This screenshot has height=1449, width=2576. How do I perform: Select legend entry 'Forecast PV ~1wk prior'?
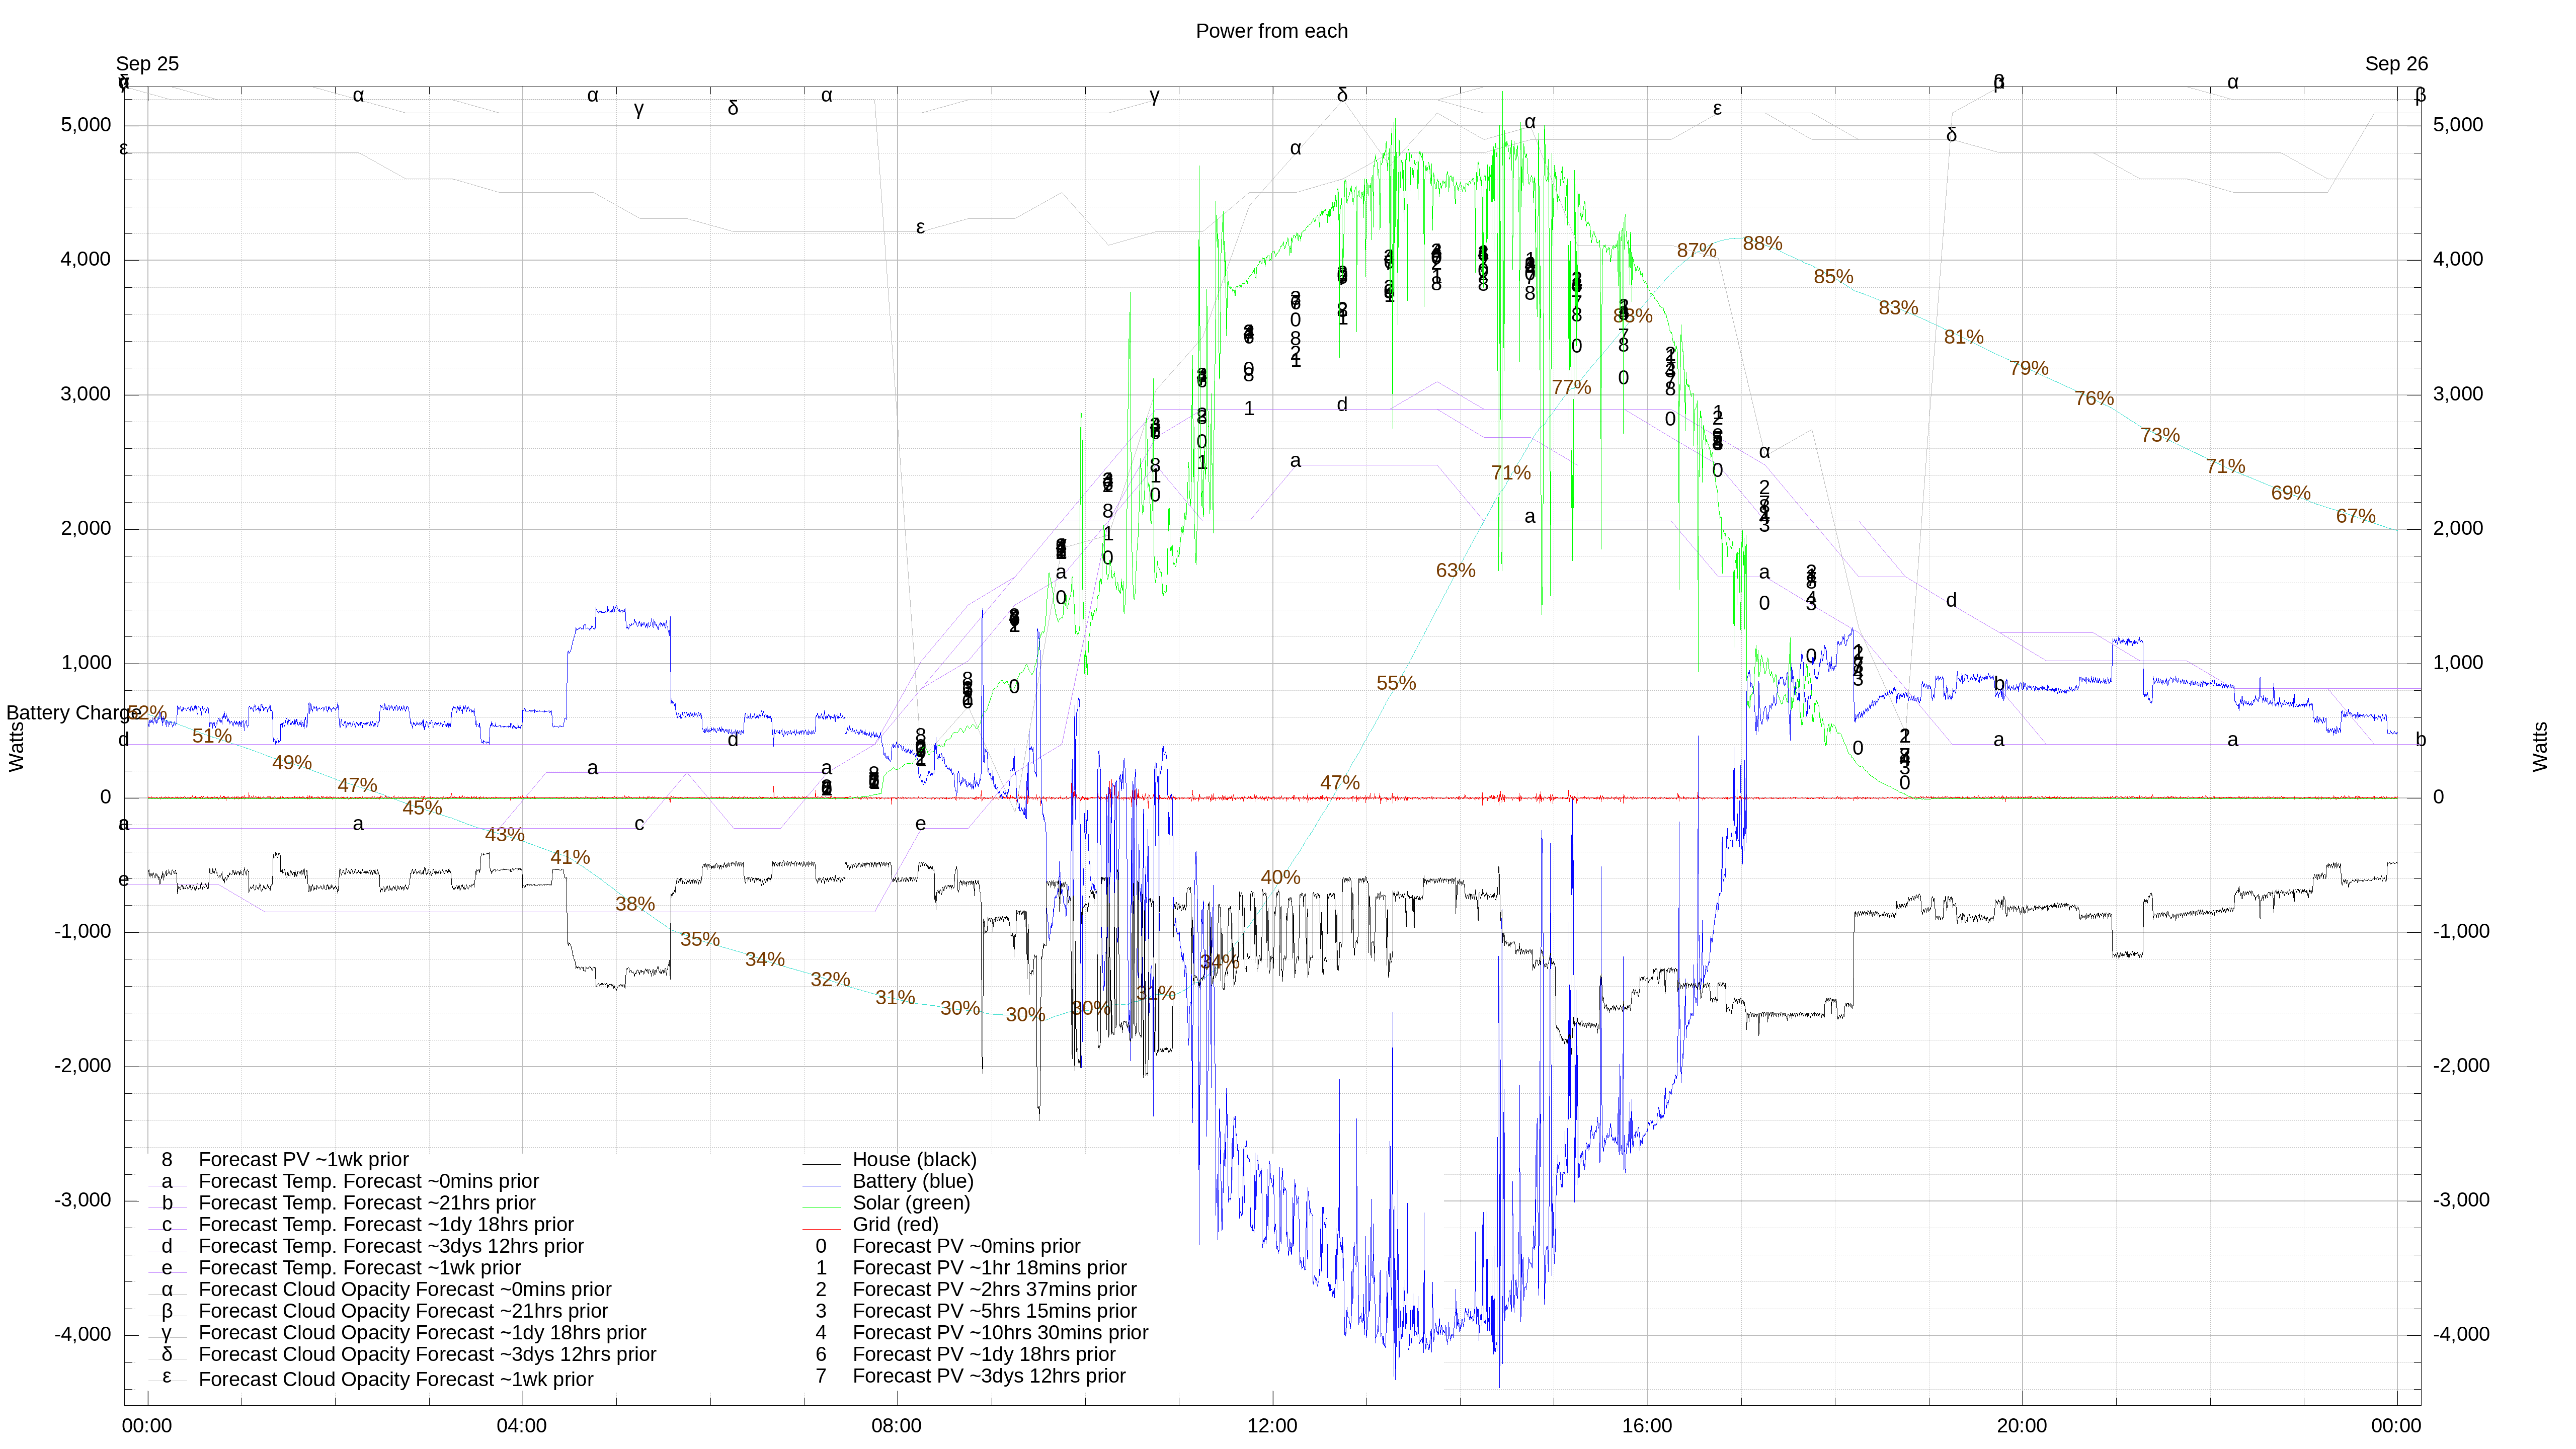point(304,1160)
